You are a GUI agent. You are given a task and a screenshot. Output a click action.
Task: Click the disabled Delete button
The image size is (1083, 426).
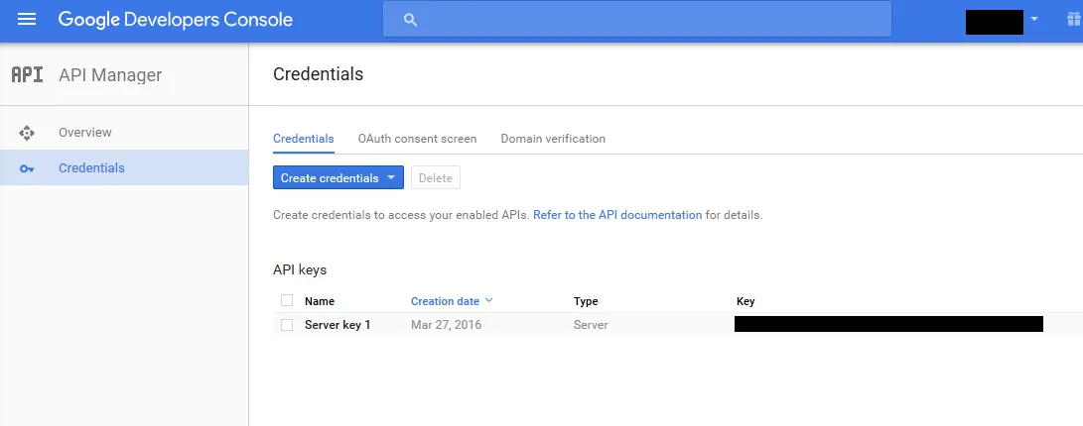pyautogui.click(x=436, y=178)
